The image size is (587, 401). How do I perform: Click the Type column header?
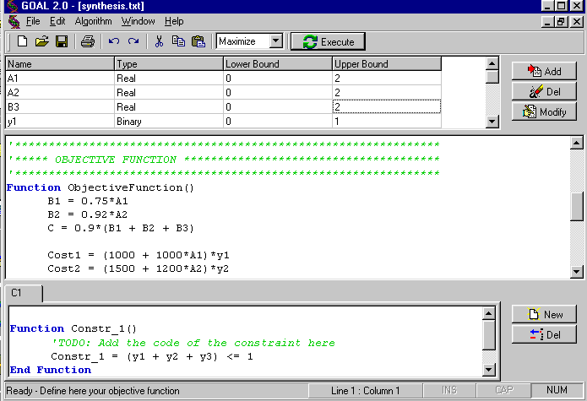click(169, 64)
